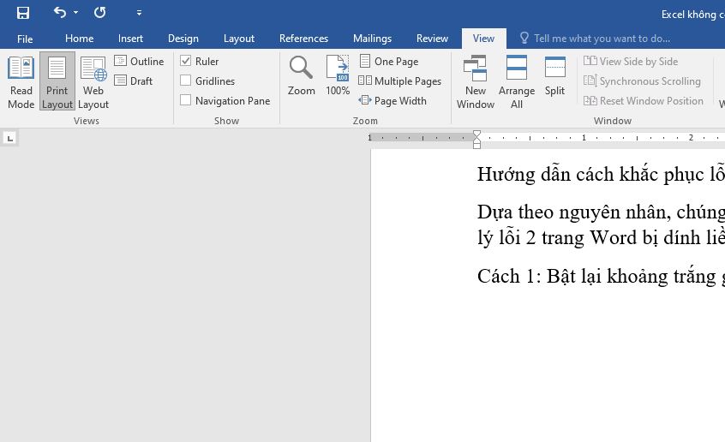Open the Customize Quick Access Toolbar dropdown
The width and height of the screenshot is (725, 442).
click(x=139, y=13)
